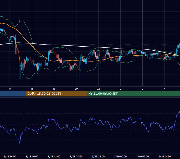
Task: Click the oscillator's lowest dip near 15:00
Action: pyautogui.click(x=20, y=144)
